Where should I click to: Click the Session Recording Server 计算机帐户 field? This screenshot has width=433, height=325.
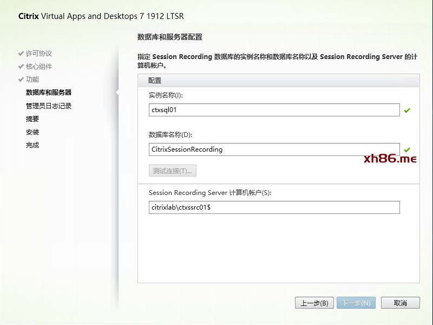(x=274, y=207)
